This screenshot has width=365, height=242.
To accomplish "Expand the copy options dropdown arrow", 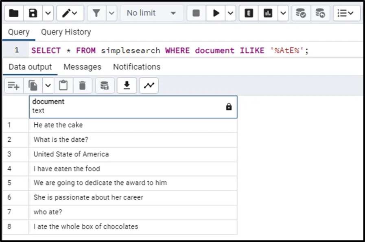I will (48, 85).
